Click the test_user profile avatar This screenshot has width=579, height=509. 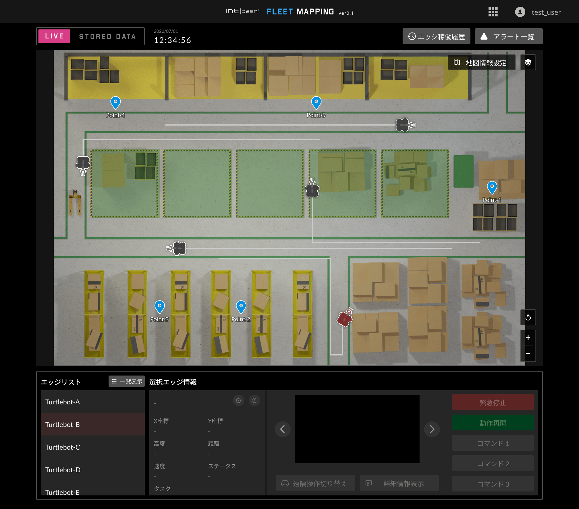click(520, 12)
